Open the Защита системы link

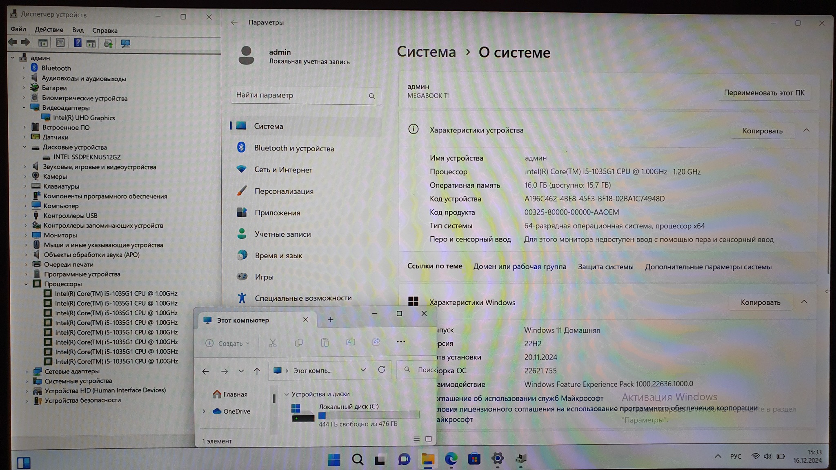click(605, 267)
